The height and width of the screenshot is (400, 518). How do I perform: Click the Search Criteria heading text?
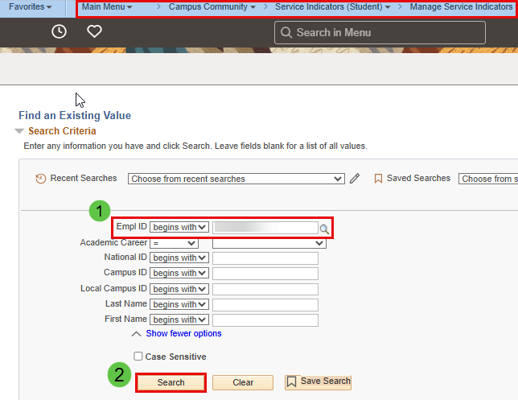pos(62,131)
